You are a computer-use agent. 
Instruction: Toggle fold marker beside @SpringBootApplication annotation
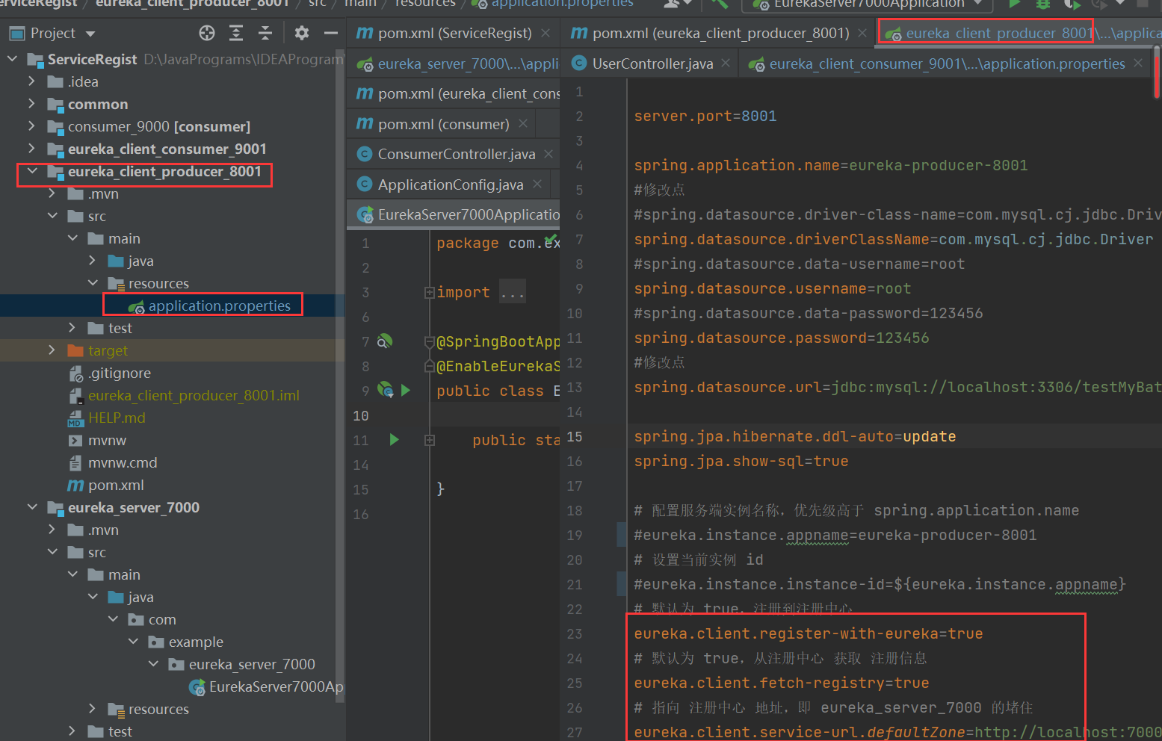point(430,342)
